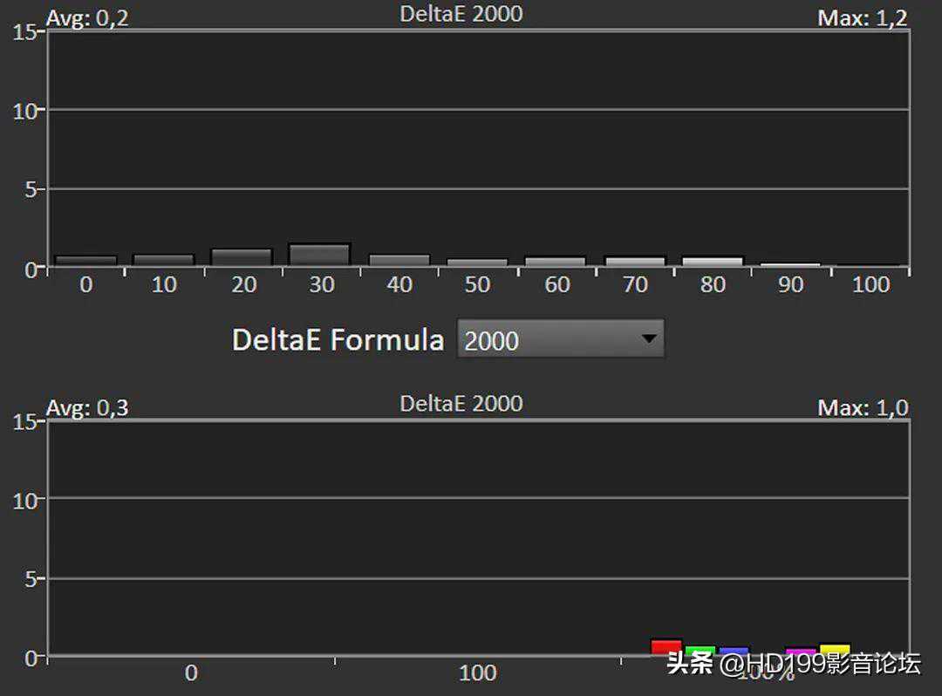The height and width of the screenshot is (696, 942).
Task: Click the grayscale bar at 10
Action: coord(163,260)
